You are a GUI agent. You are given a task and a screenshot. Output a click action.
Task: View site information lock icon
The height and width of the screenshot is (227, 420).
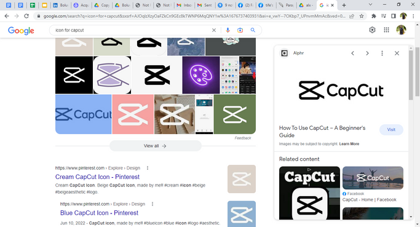[x=39, y=16]
